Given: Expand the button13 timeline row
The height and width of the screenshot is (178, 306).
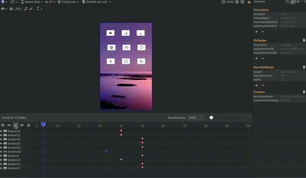Looking at the screenshot, I should click(x=1, y=135).
